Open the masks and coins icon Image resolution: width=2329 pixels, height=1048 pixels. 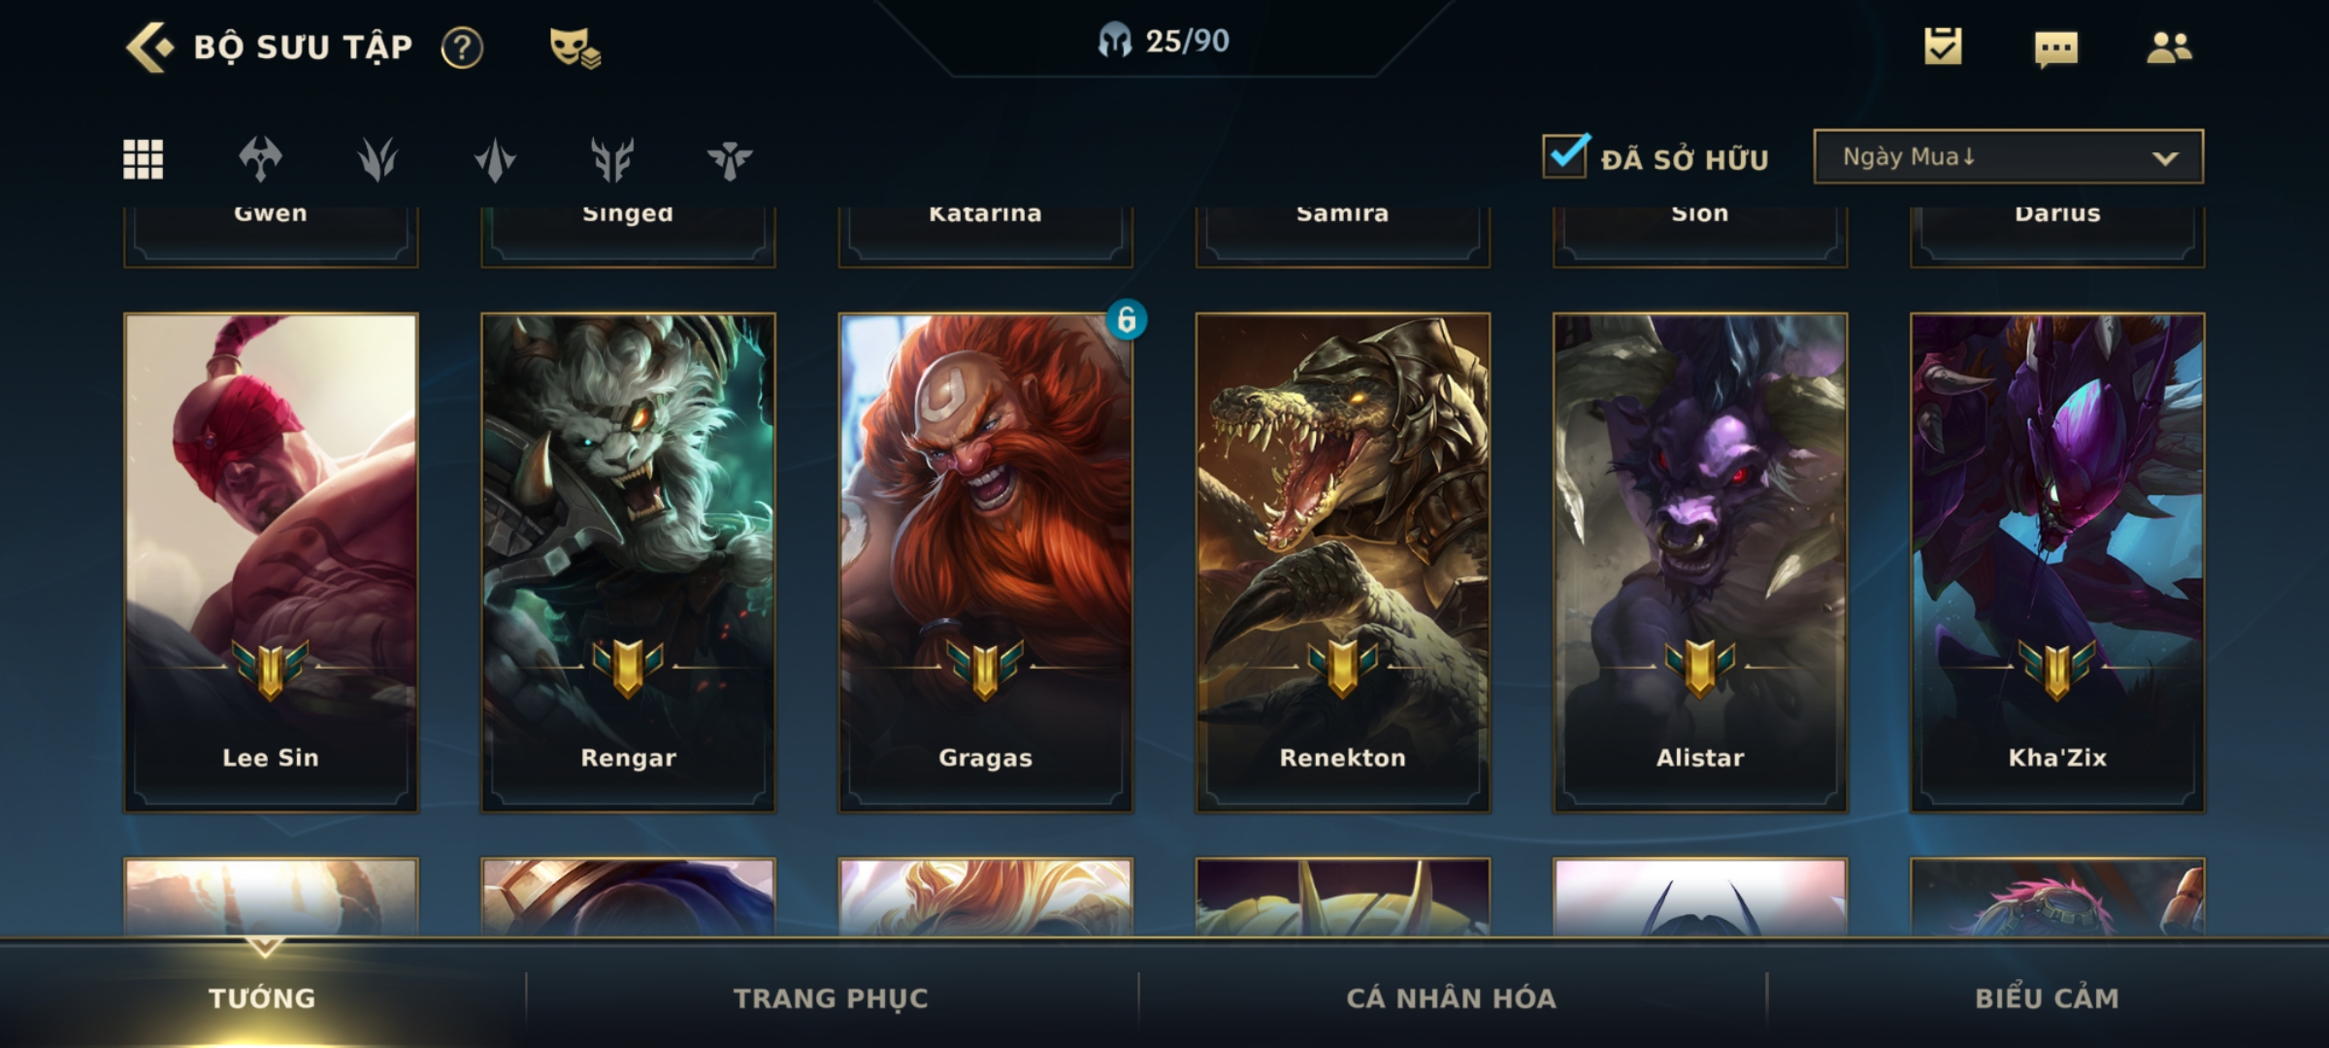(574, 48)
